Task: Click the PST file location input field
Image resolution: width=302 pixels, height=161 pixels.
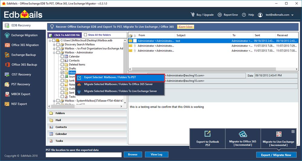Action: coord(84,155)
